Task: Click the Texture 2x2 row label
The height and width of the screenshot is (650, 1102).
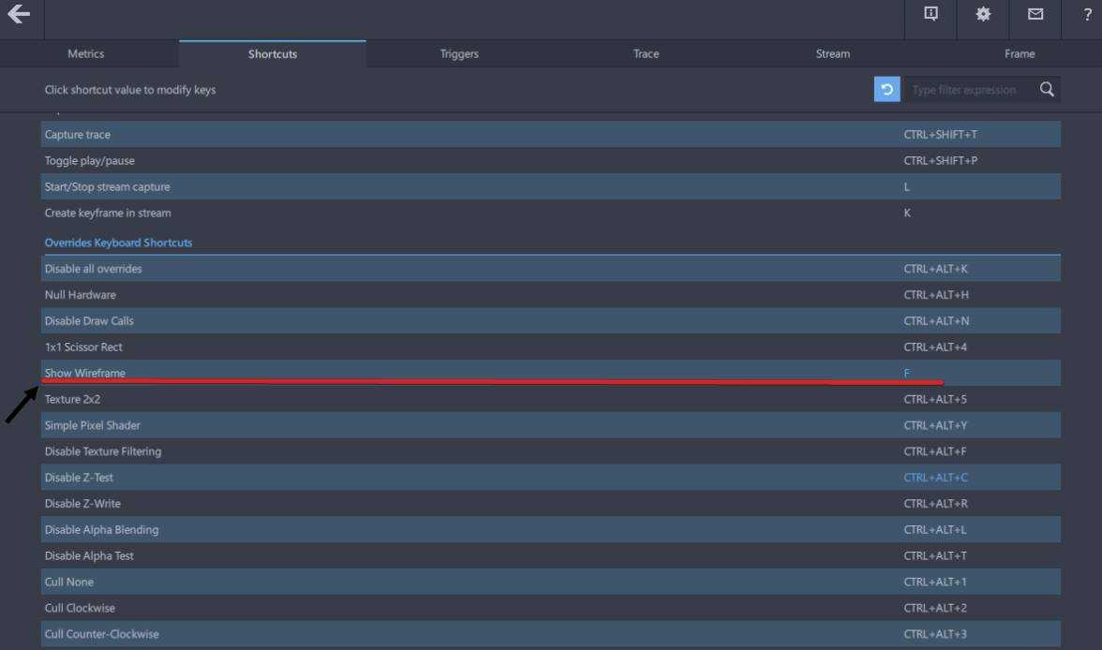Action: (x=72, y=399)
